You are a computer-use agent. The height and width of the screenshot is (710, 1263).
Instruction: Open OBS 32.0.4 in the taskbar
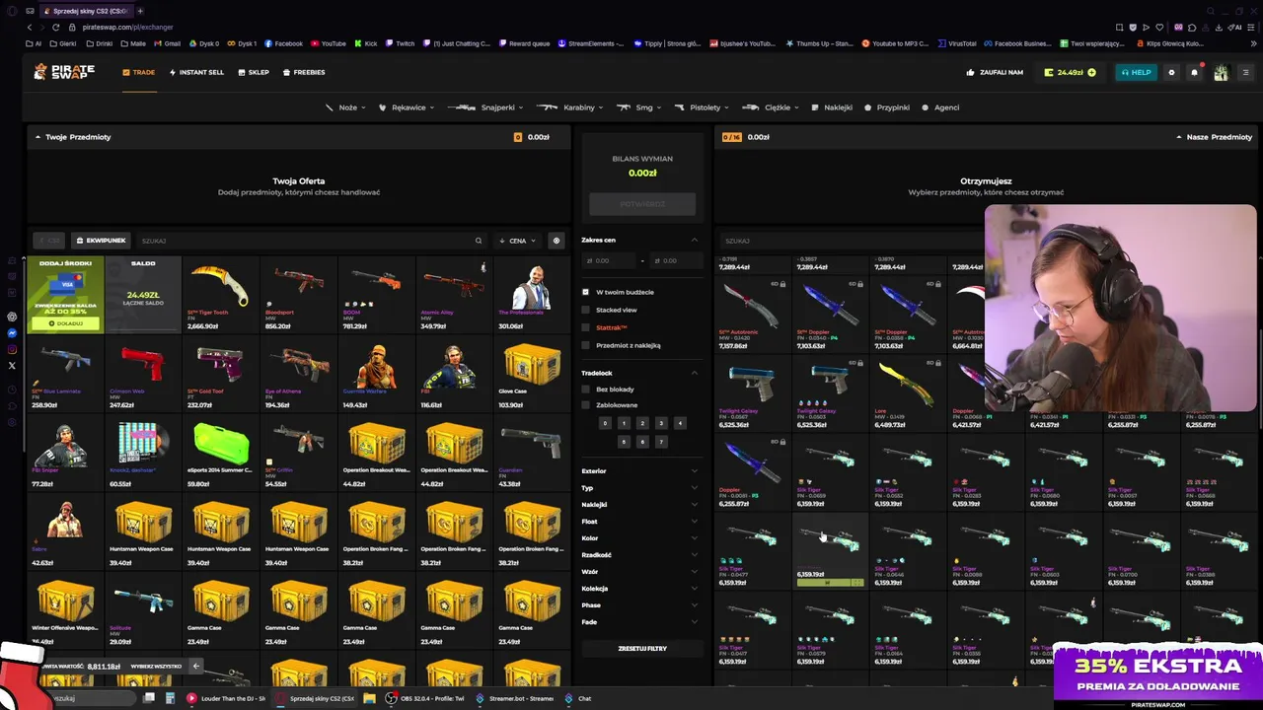pyautogui.click(x=427, y=698)
